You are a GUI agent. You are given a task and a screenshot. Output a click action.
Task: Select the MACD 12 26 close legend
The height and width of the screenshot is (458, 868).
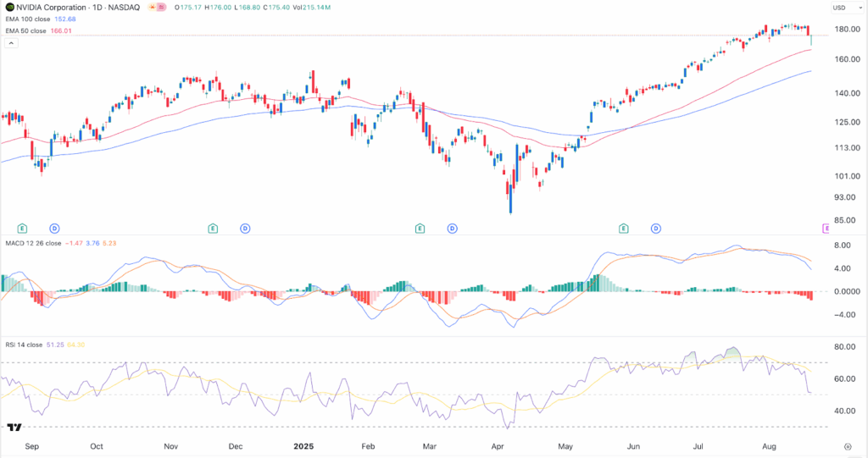[33, 243]
